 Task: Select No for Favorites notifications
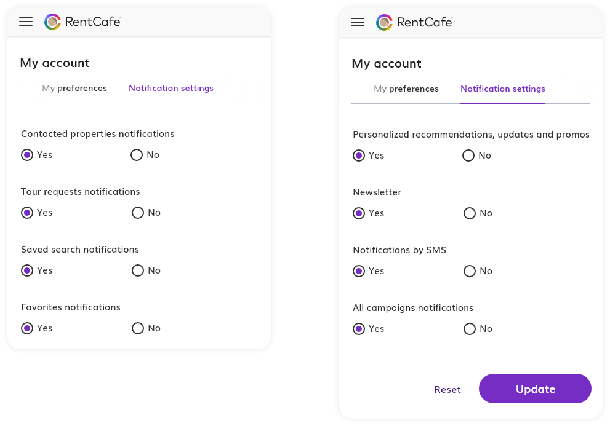pyautogui.click(x=138, y=328)
